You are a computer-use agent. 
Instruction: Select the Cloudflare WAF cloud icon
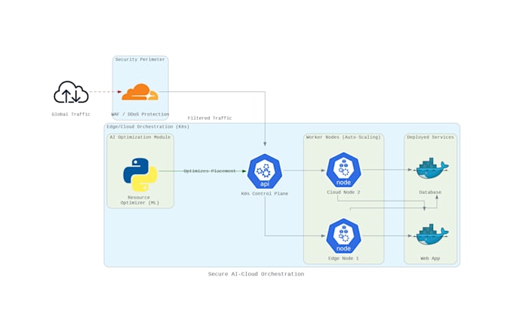click(140, 92)
